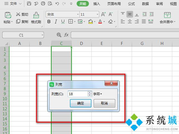Click select-all corner triangle

pyautogui.click(x=6, y=44)
